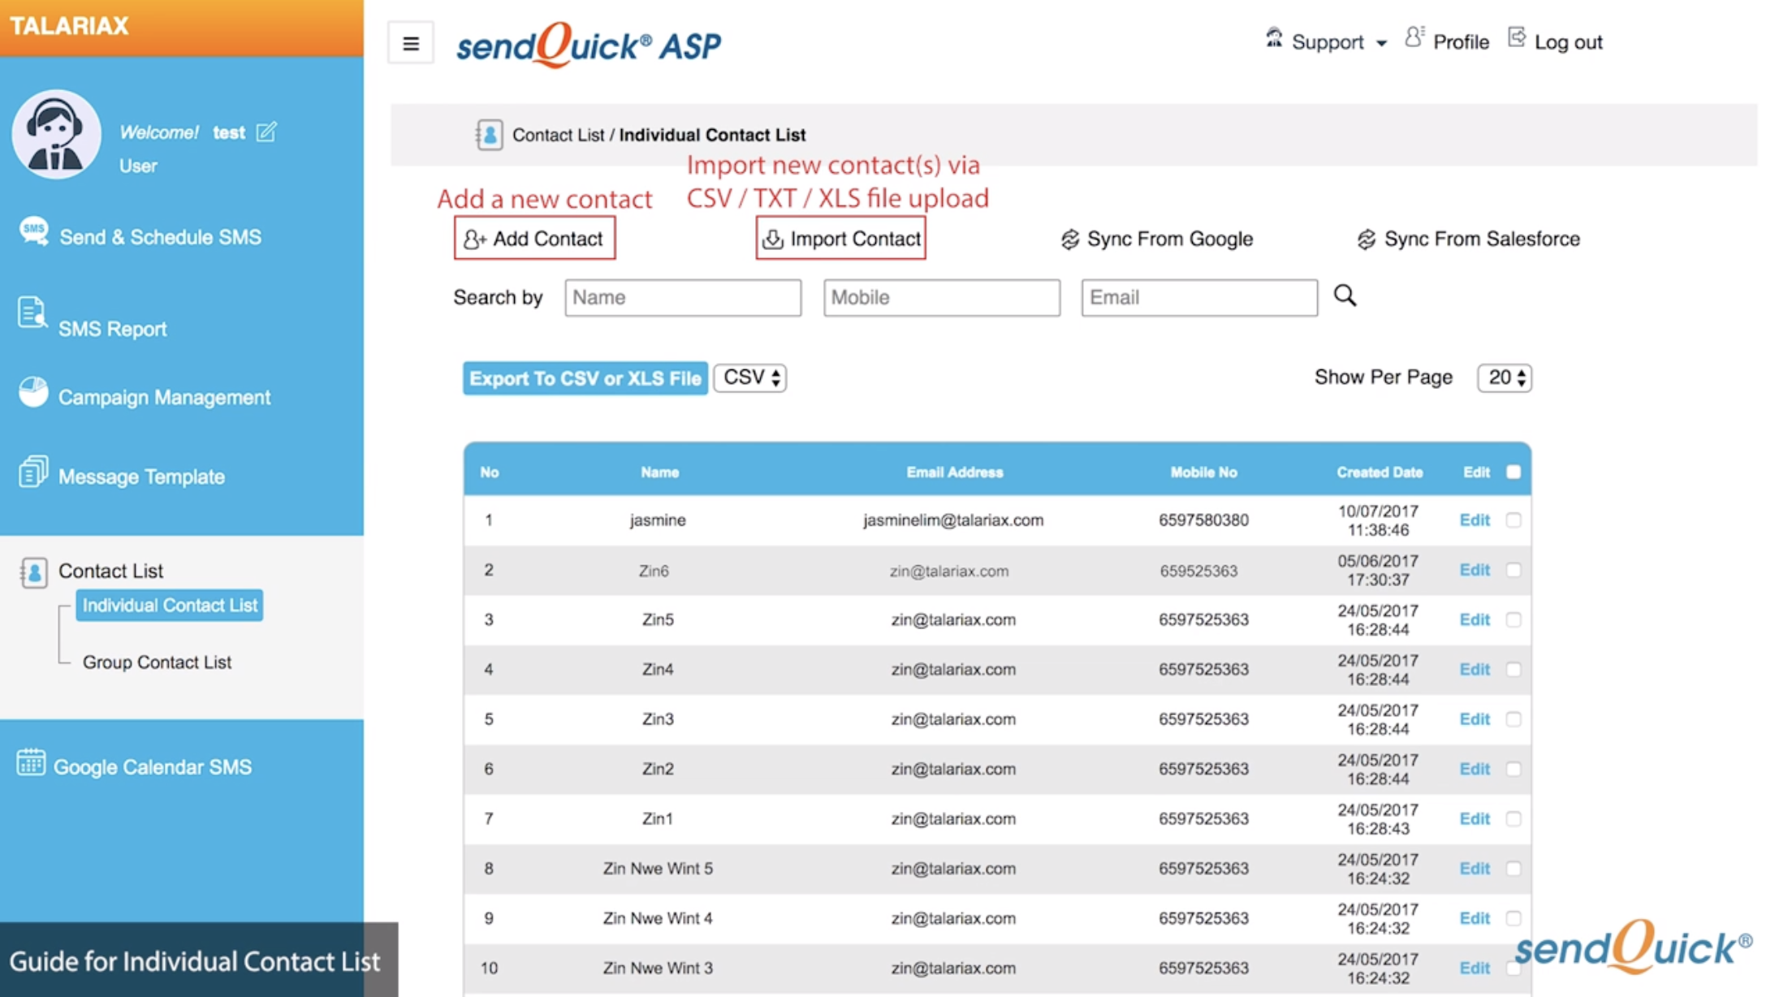Screen dimensions: 1775x997
Task: Check the box for Zin6 row
Action: 1514,570
